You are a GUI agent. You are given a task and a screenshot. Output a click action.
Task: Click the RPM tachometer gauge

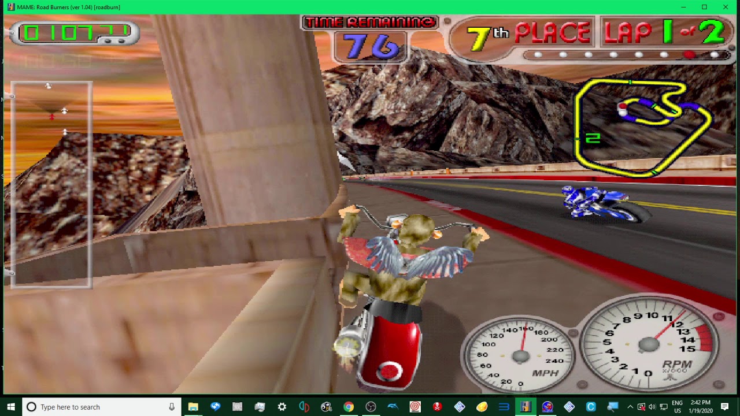650,344
